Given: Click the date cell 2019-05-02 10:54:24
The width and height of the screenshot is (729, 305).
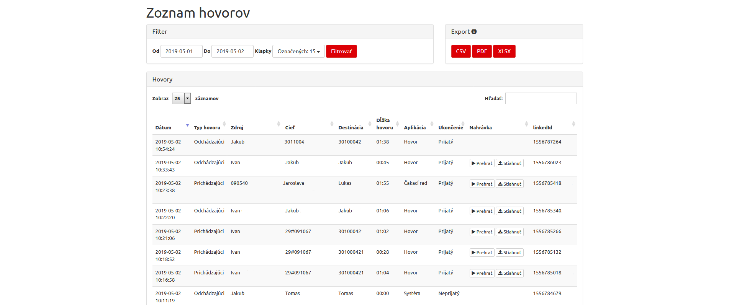Looking at the screenshot, I should pyautogui.click(x=168, y=145).
